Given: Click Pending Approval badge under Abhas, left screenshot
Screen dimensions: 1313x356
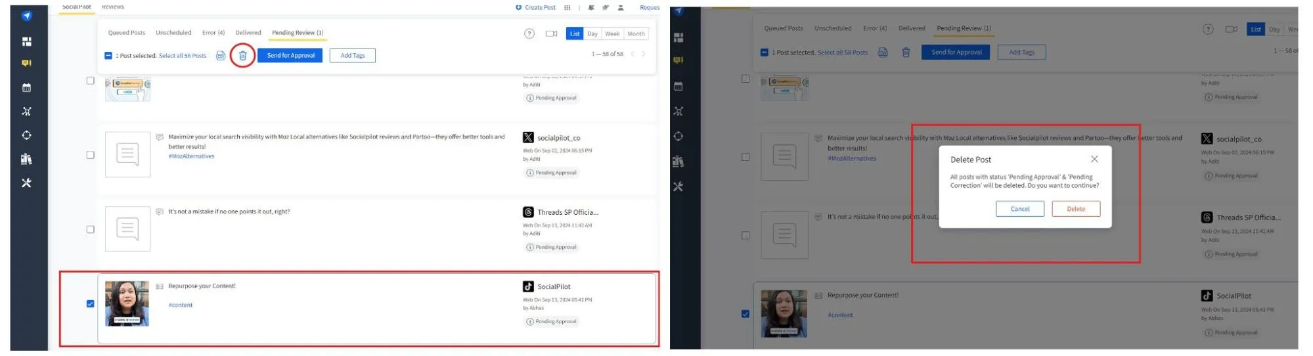Looking at the screenshot, I should (x=552, y=322).
